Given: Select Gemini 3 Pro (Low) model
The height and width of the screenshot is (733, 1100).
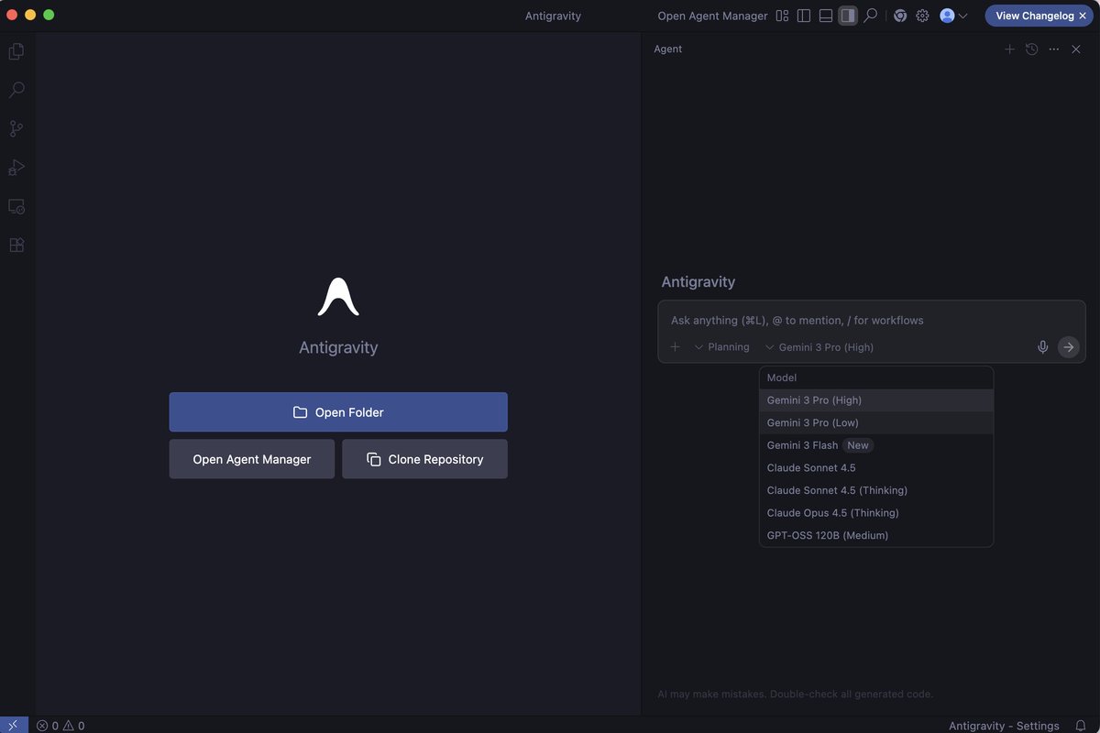Looking at the screenshot, I should point(876,422).
